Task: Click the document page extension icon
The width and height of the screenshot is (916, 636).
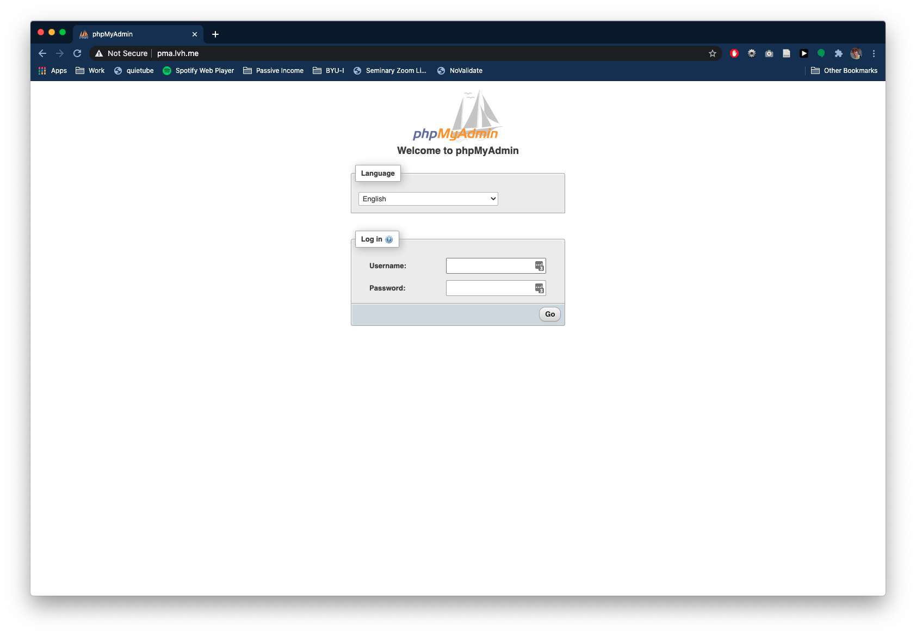Action: click(787, 53)
